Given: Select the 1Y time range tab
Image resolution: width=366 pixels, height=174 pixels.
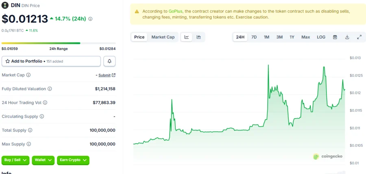Looking at the screenshot, I should (292, 37).
